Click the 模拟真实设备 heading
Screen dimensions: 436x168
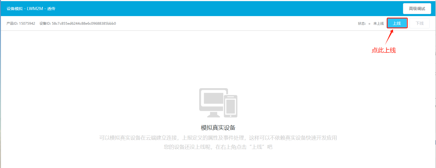point(218,128)
